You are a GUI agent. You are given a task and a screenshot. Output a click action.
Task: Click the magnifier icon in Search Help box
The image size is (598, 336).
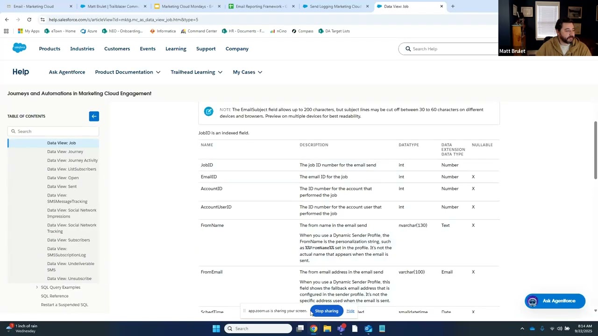[x=408, y=49]
